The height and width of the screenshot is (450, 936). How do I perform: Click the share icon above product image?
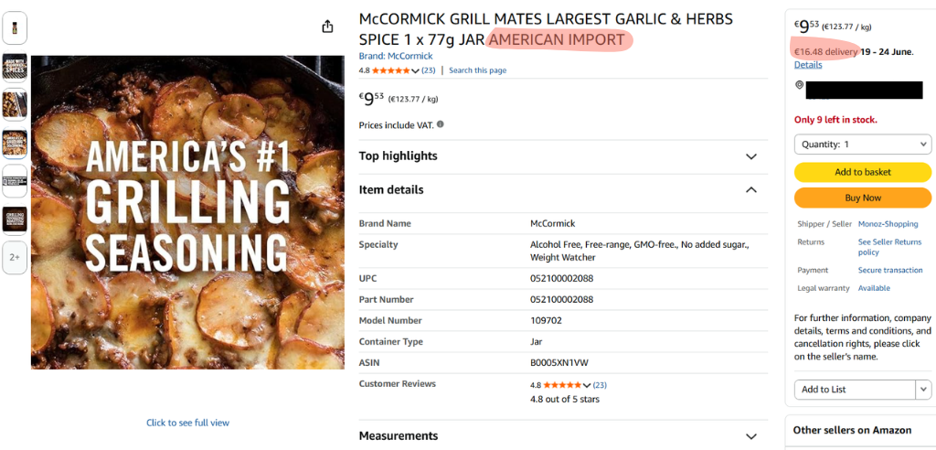pyautogui.click(x=327, y=27)
